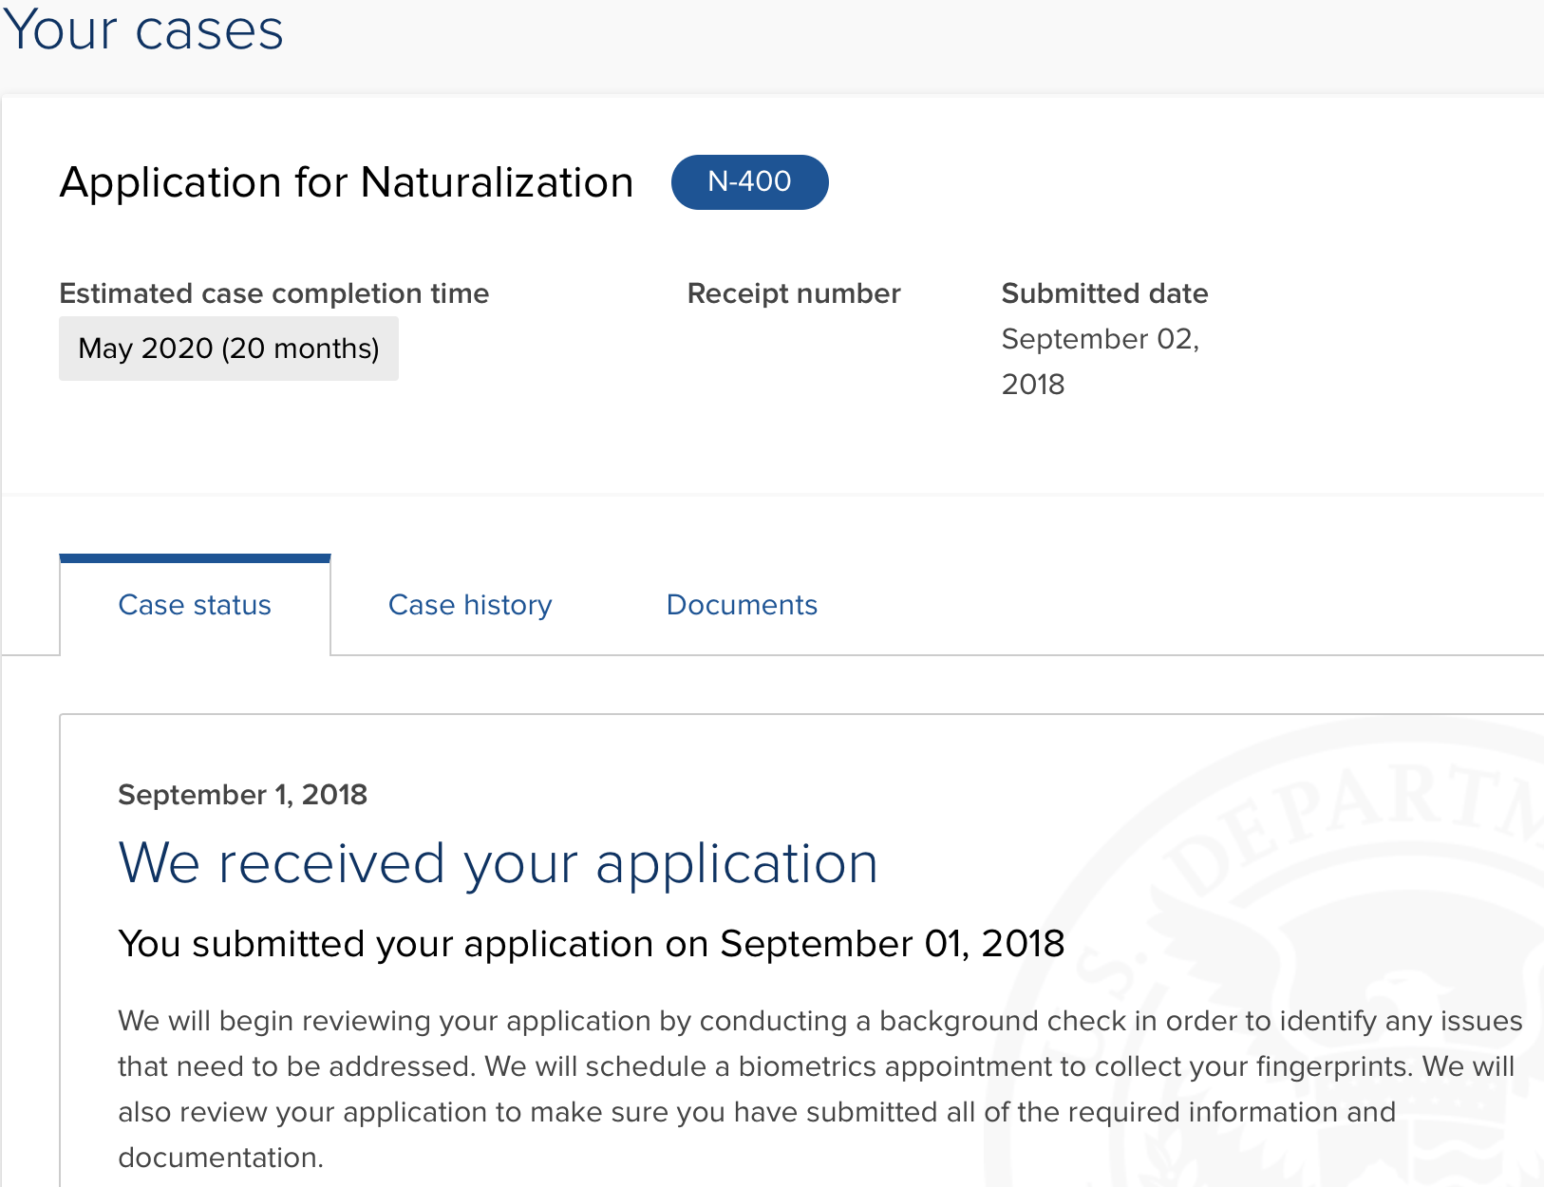
Task: Open the Case status tab
Action: [x=195, y=605]
